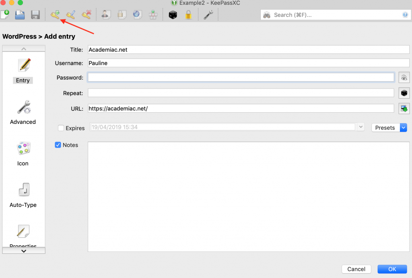The width and height of the screenshot is (412, 278).
Task: Open the Auto-Type section in sidebar
Action: pos(23,196)
